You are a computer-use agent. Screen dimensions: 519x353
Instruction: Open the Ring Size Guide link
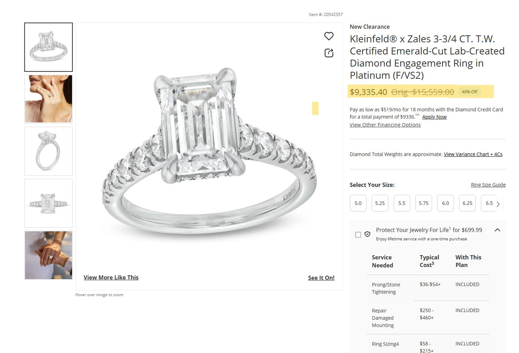488,185
